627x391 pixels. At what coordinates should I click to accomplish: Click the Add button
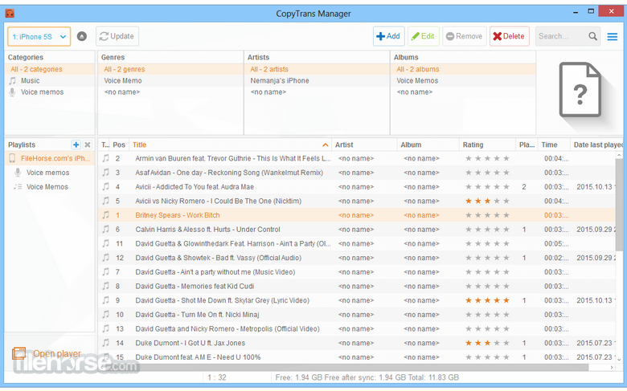[x=389, y=36]
